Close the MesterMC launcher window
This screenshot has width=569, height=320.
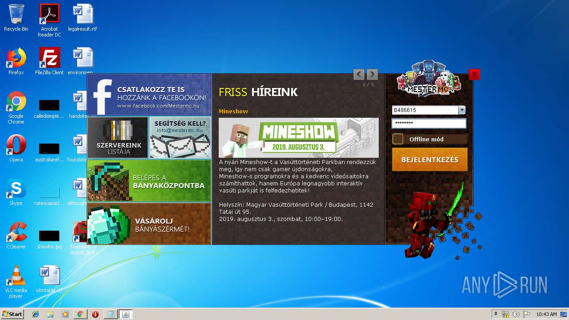pyautogui.click(x=474, y=74)
